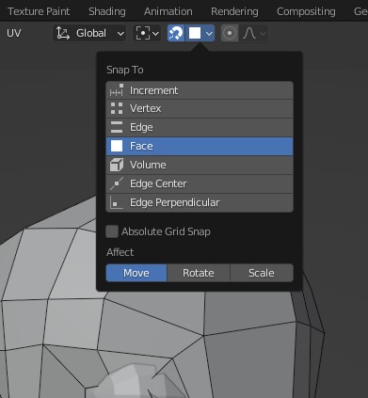Toggle the snap magnet icon
Screen dimensions: 368x398
click(176, 33)
